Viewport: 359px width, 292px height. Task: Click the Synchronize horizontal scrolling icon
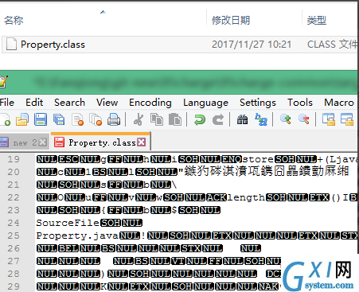[347, 119]
